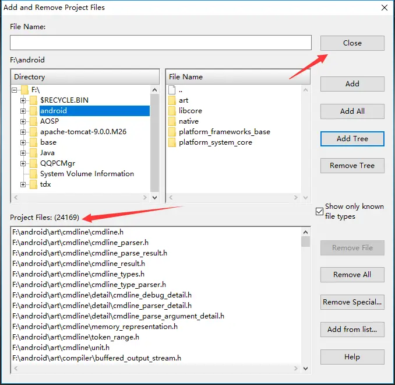Expand the Java tree node
Viewport: 395px width, 385px height.
click(x=23, y=153)
